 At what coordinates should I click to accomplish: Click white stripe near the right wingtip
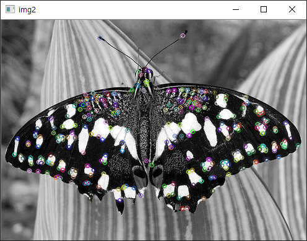(x=288, y=130)
